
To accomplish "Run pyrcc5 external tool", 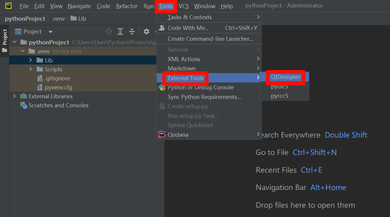I will [285, 96].
